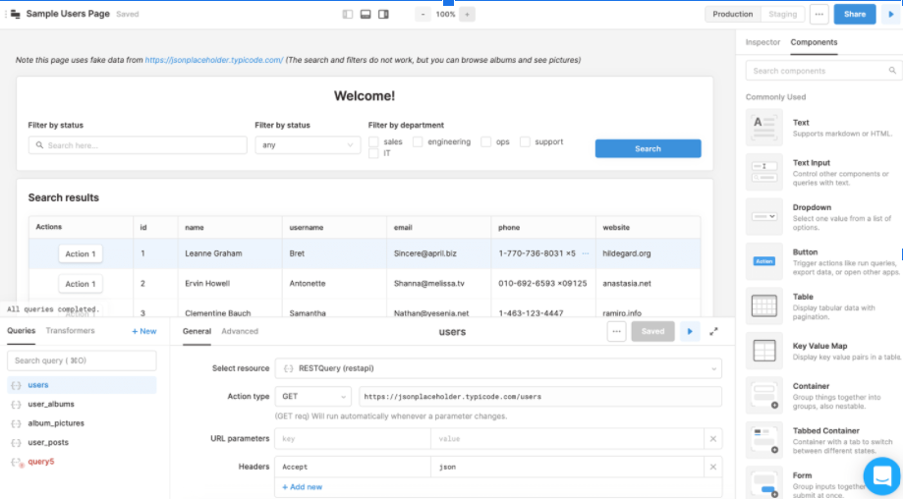This screenshot has width=903, height=499.
Task: Tick the support department checkbox
Action: tap(525, 141)
